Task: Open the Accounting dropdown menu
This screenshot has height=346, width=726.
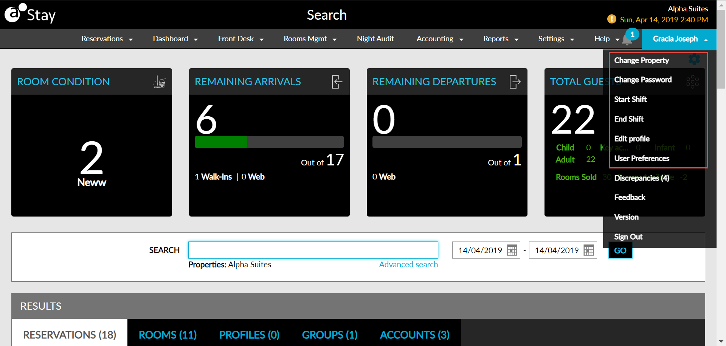Action: 439,39
